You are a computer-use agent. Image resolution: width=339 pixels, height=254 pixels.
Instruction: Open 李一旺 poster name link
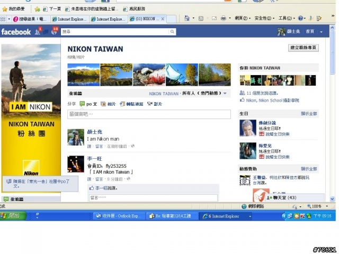point(94,159)
